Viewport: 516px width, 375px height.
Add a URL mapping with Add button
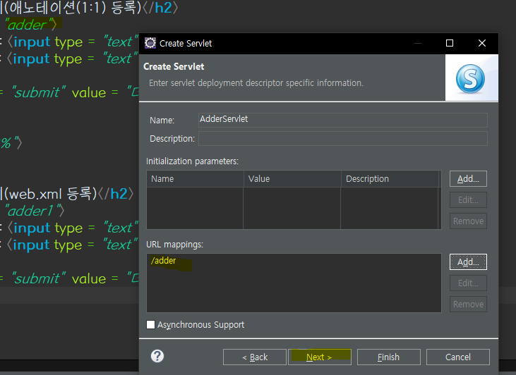pyautogui.click(x=468, y=262)
